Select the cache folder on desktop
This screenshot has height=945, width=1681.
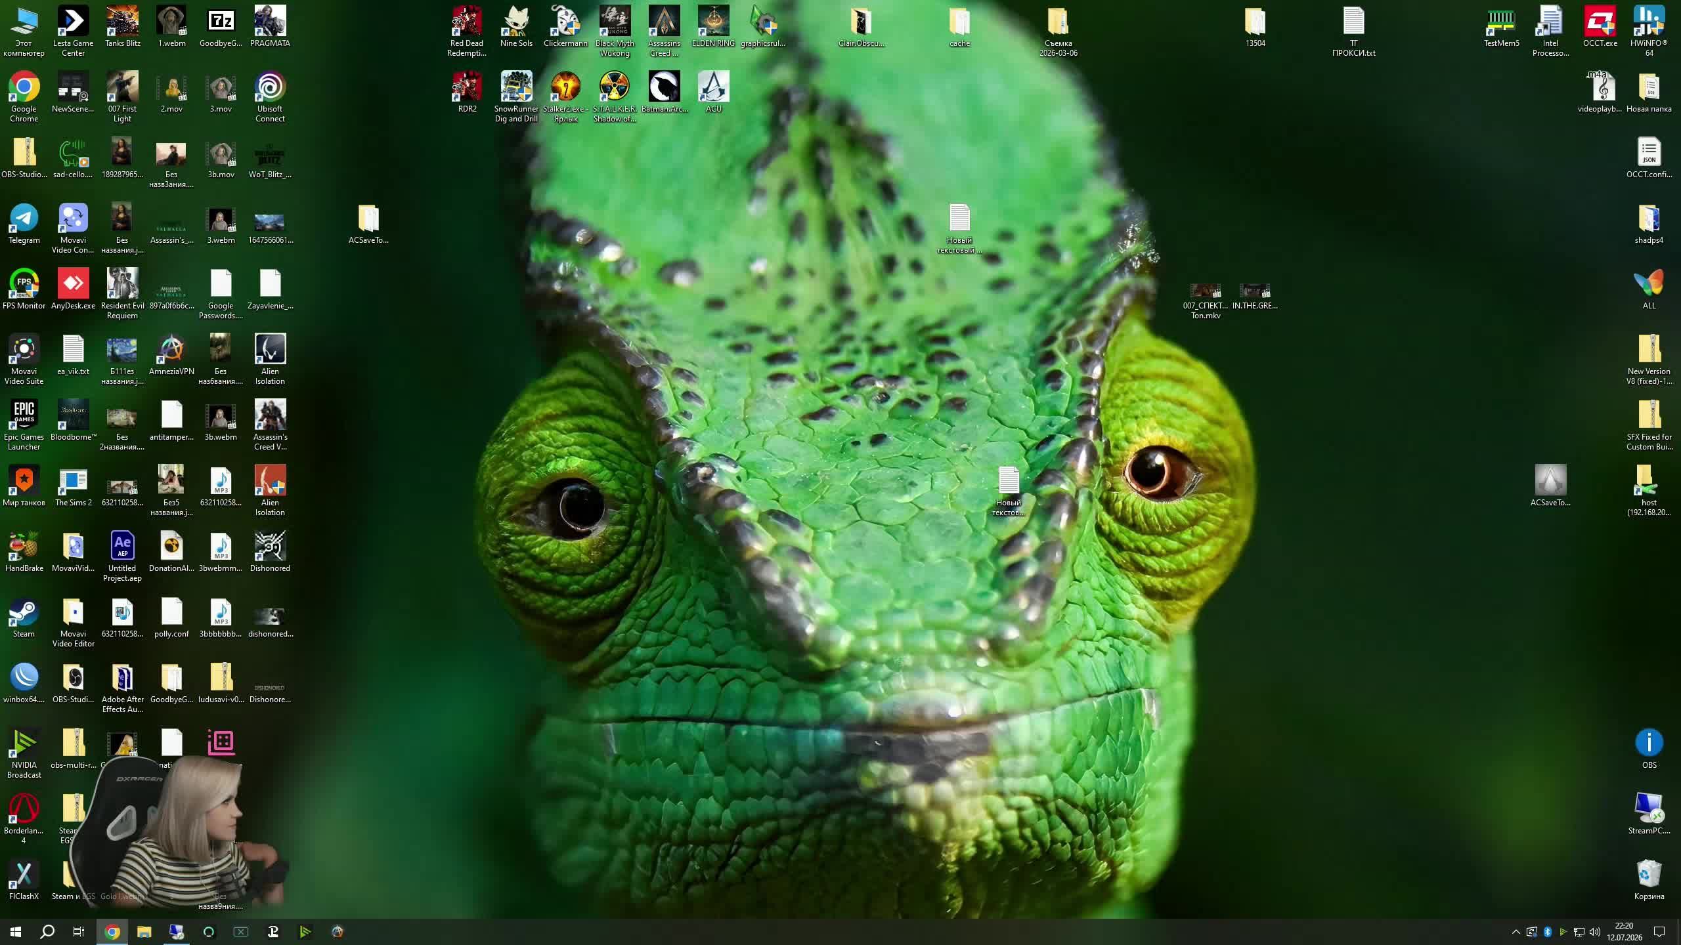tap(959, 26)
